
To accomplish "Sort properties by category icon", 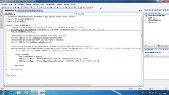I will point(145,56).
